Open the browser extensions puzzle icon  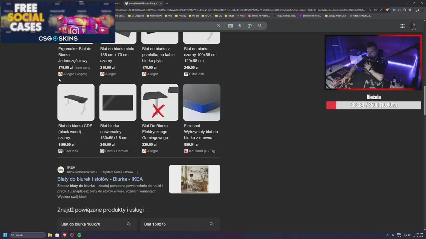pyautogui.click(x=404, y=10)
